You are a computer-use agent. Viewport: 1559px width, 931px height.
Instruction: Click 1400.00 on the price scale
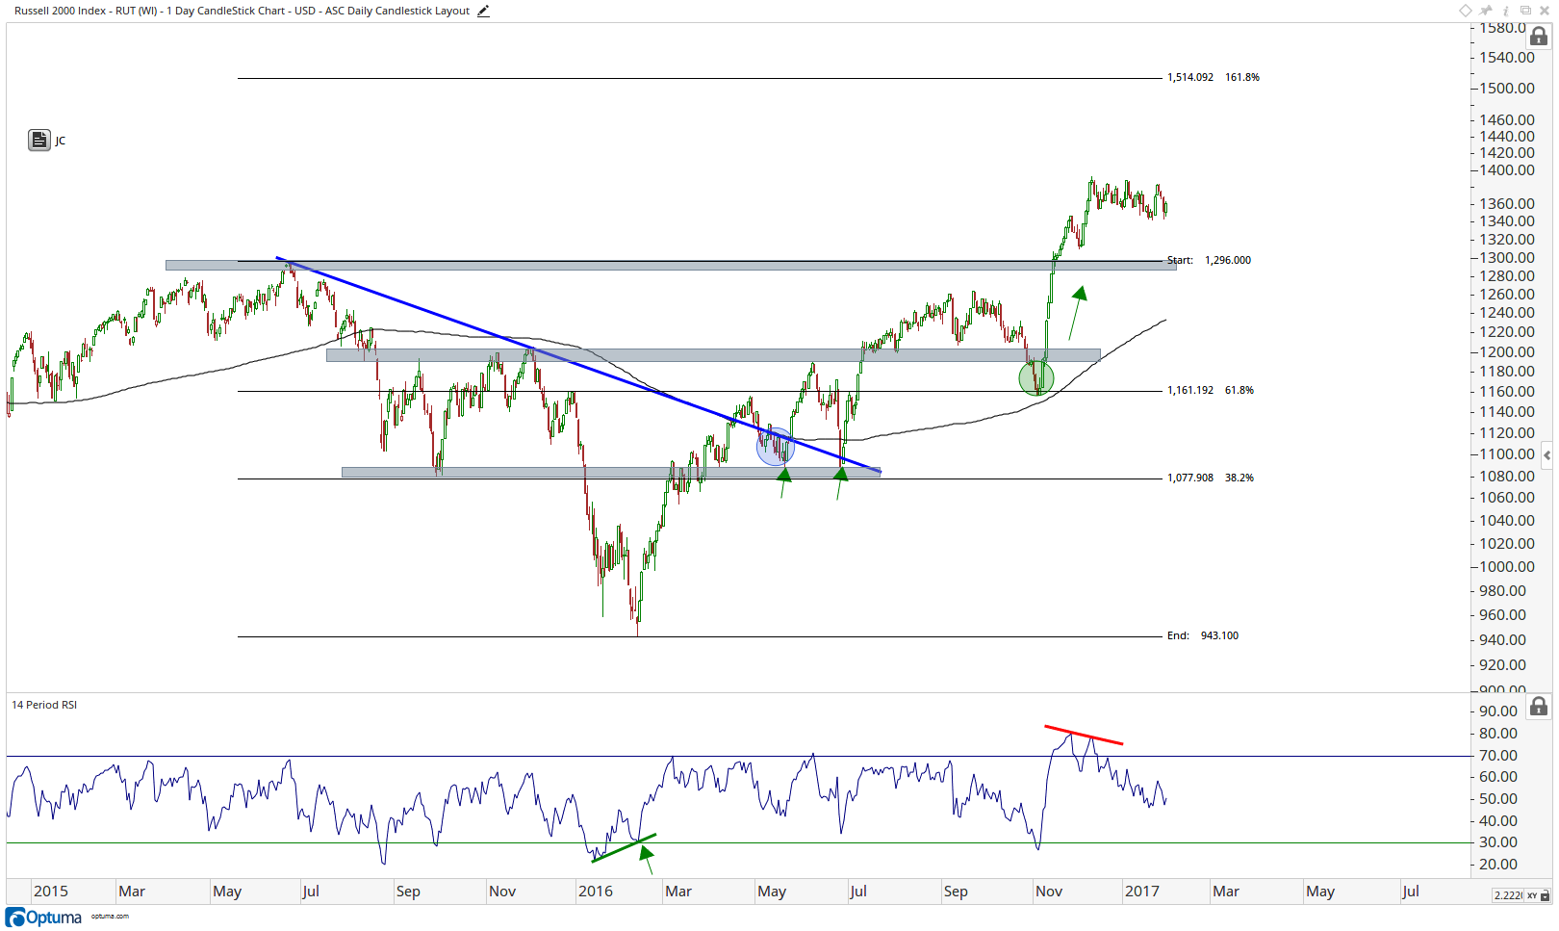pos(1507,170)
